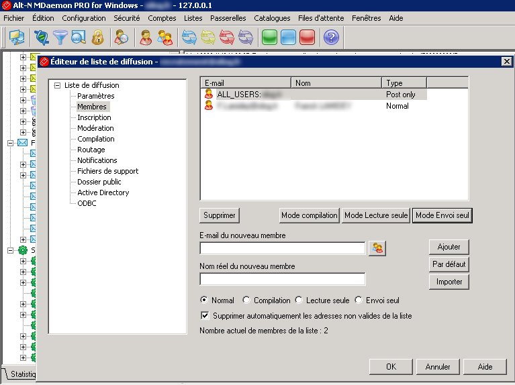The width and height of the screenshot is (515, 385).
Task: Open the Fenêtres menu
Action: pos(366,18)
